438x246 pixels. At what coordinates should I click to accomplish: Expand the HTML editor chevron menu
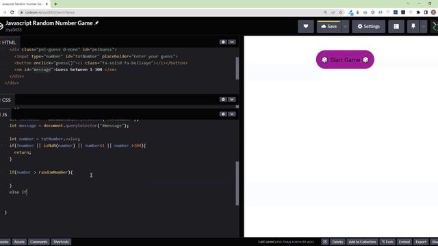(232, 42)
